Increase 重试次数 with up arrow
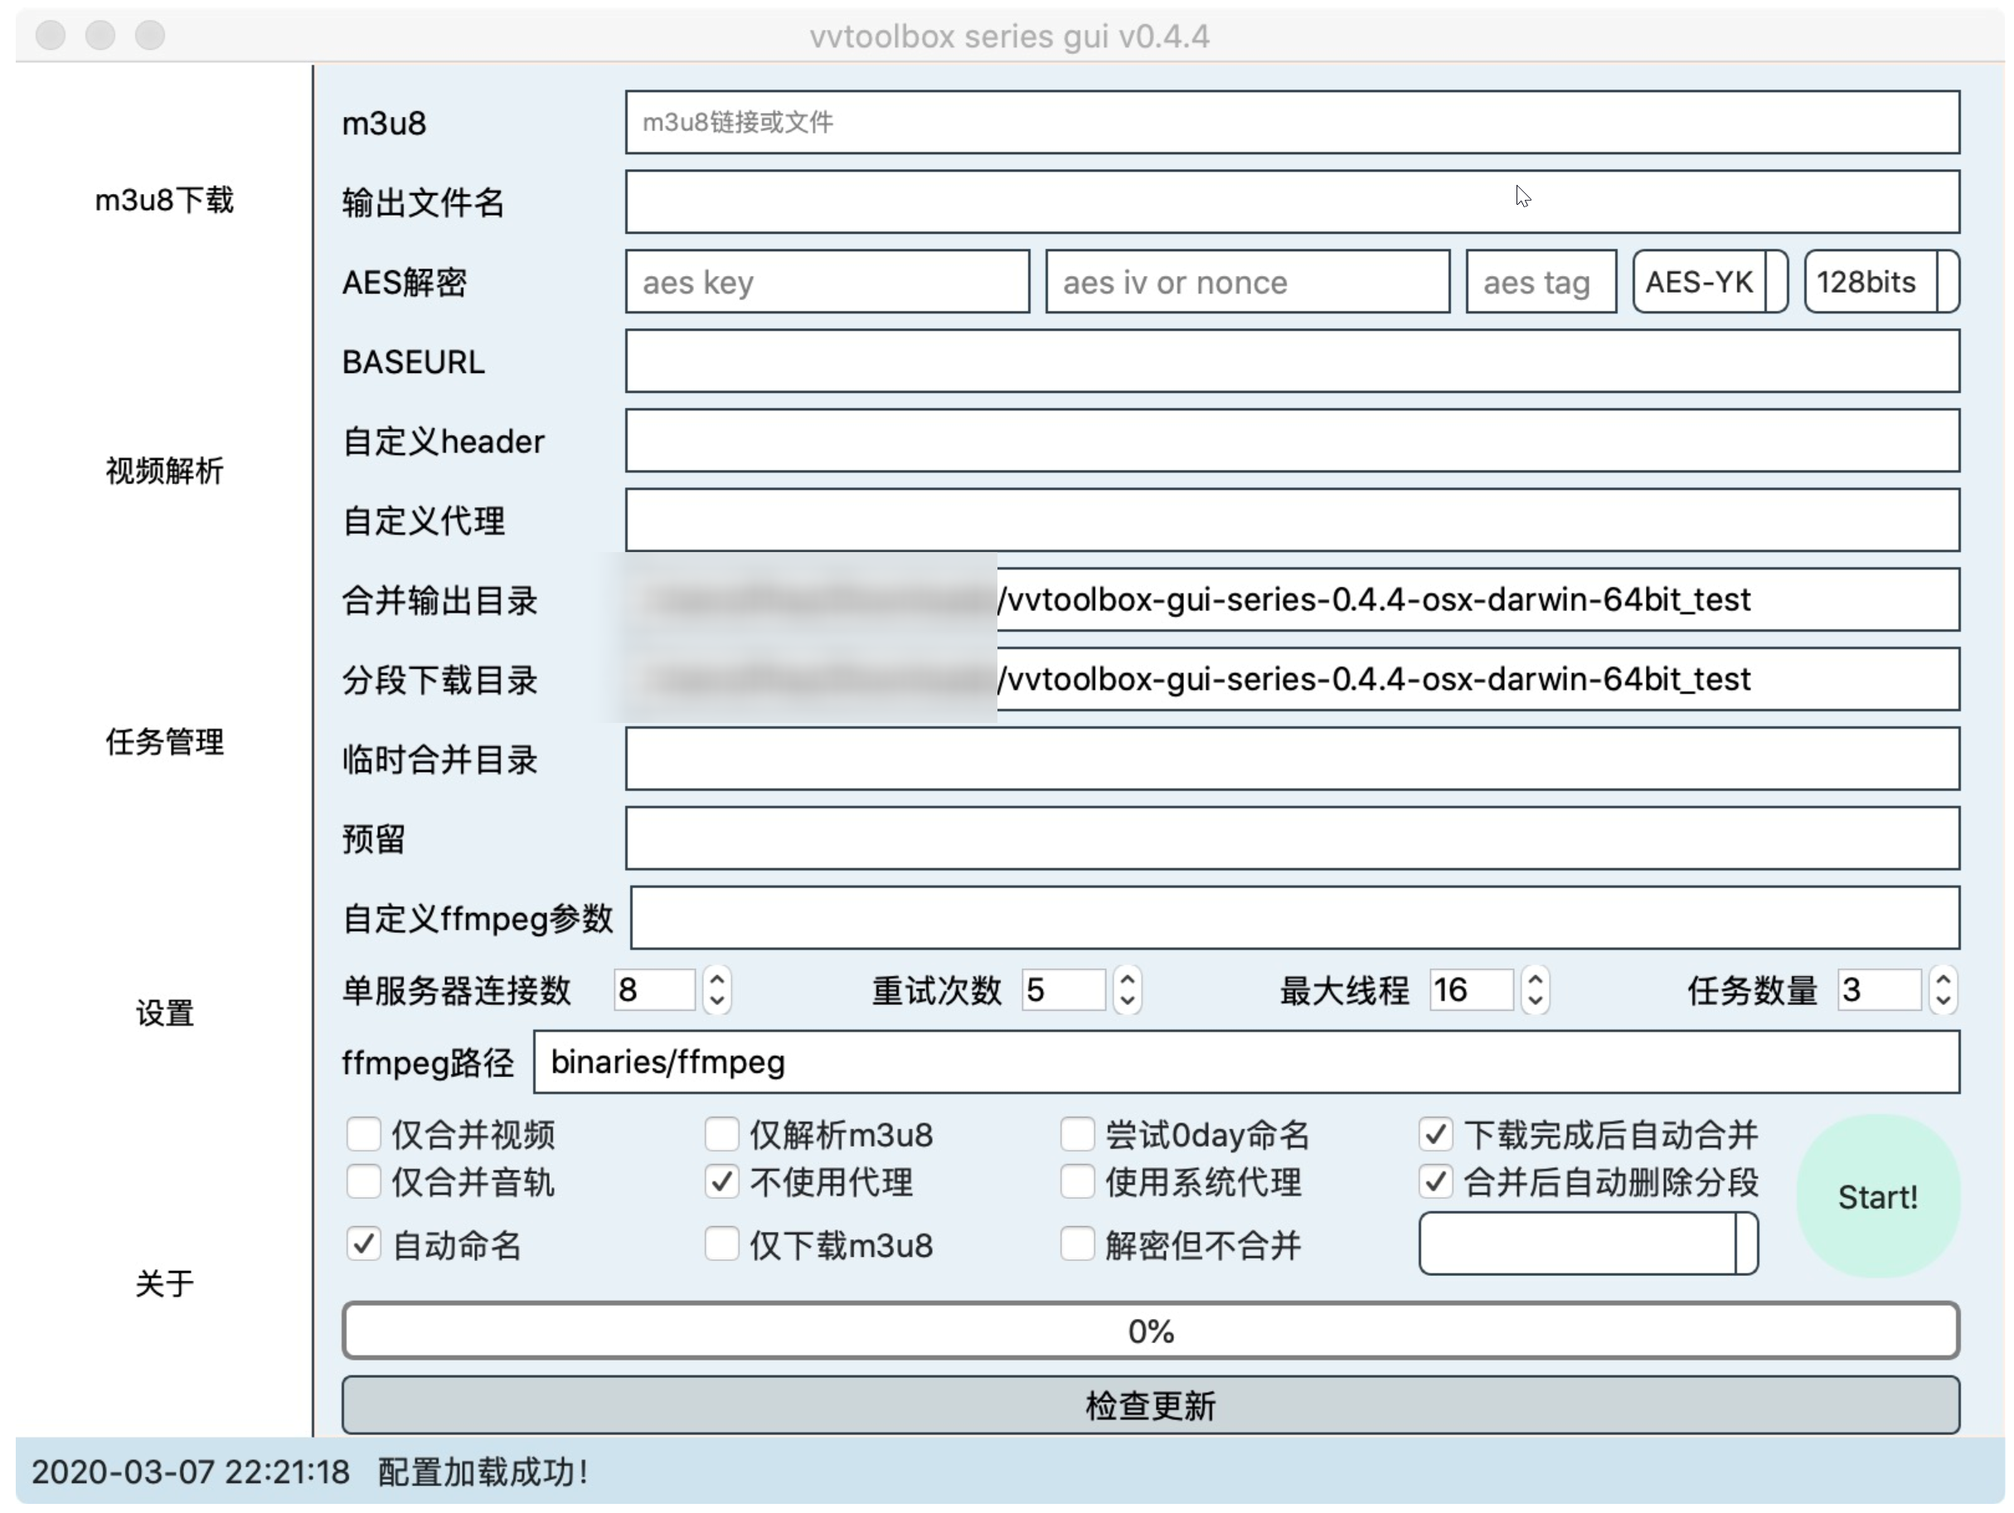 pyautogui.click(x=1127, y=980)
